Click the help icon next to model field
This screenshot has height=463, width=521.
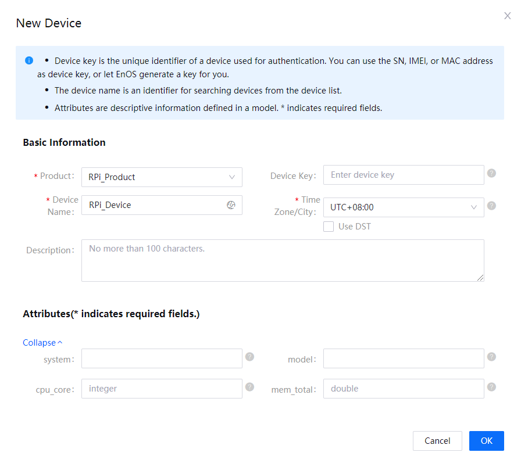(x=491, y=357)
